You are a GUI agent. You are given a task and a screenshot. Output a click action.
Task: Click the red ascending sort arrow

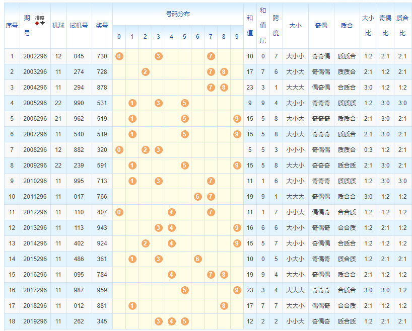[37, 23]
